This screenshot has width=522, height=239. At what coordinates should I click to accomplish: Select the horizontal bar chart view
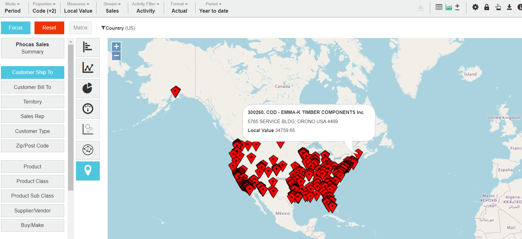coord(88,47)
